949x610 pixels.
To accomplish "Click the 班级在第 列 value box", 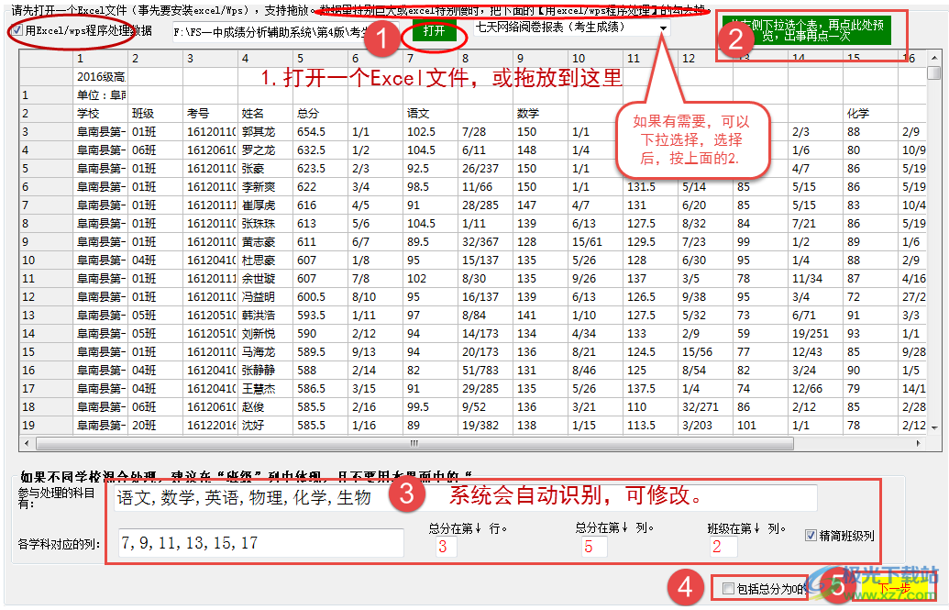I will 723,547.
